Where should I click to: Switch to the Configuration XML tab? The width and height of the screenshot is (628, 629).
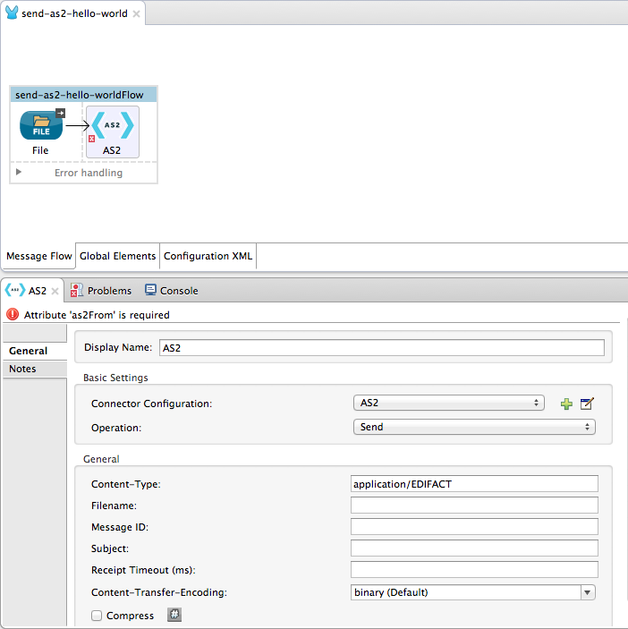point(208,256)
